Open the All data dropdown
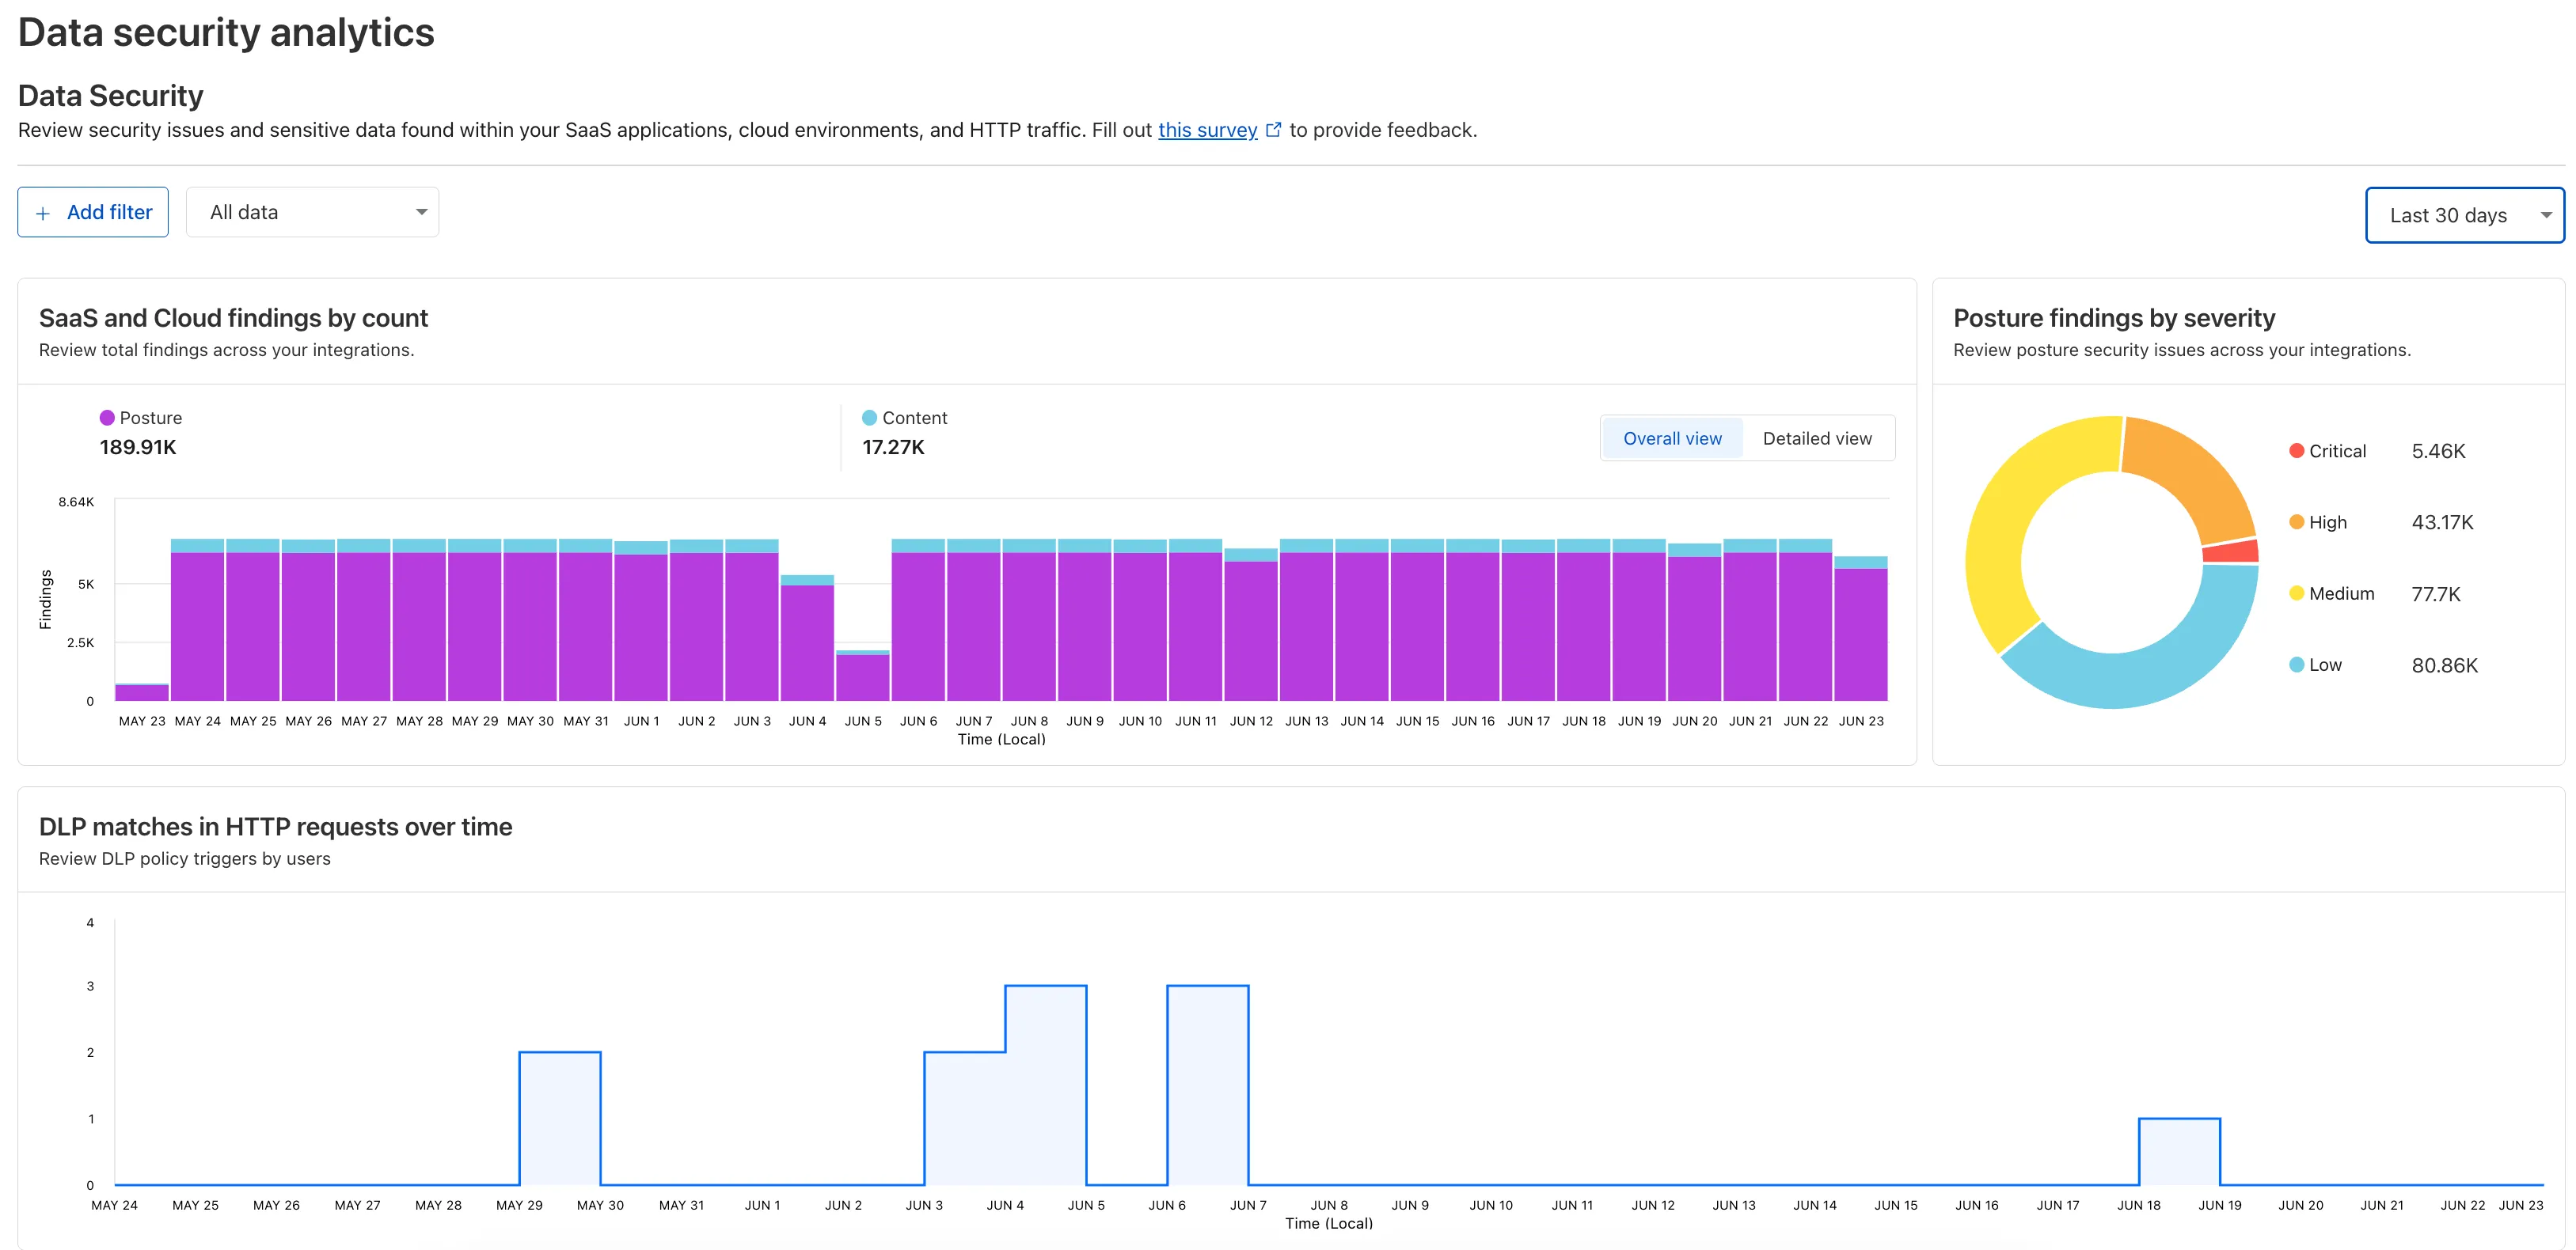This screenshot has height=1250, width=2576. point(312,212)
